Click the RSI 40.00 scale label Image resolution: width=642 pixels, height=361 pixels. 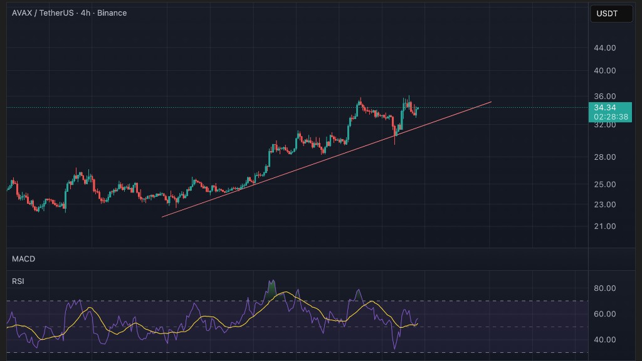pyautogui.click(x=604, y=340)
